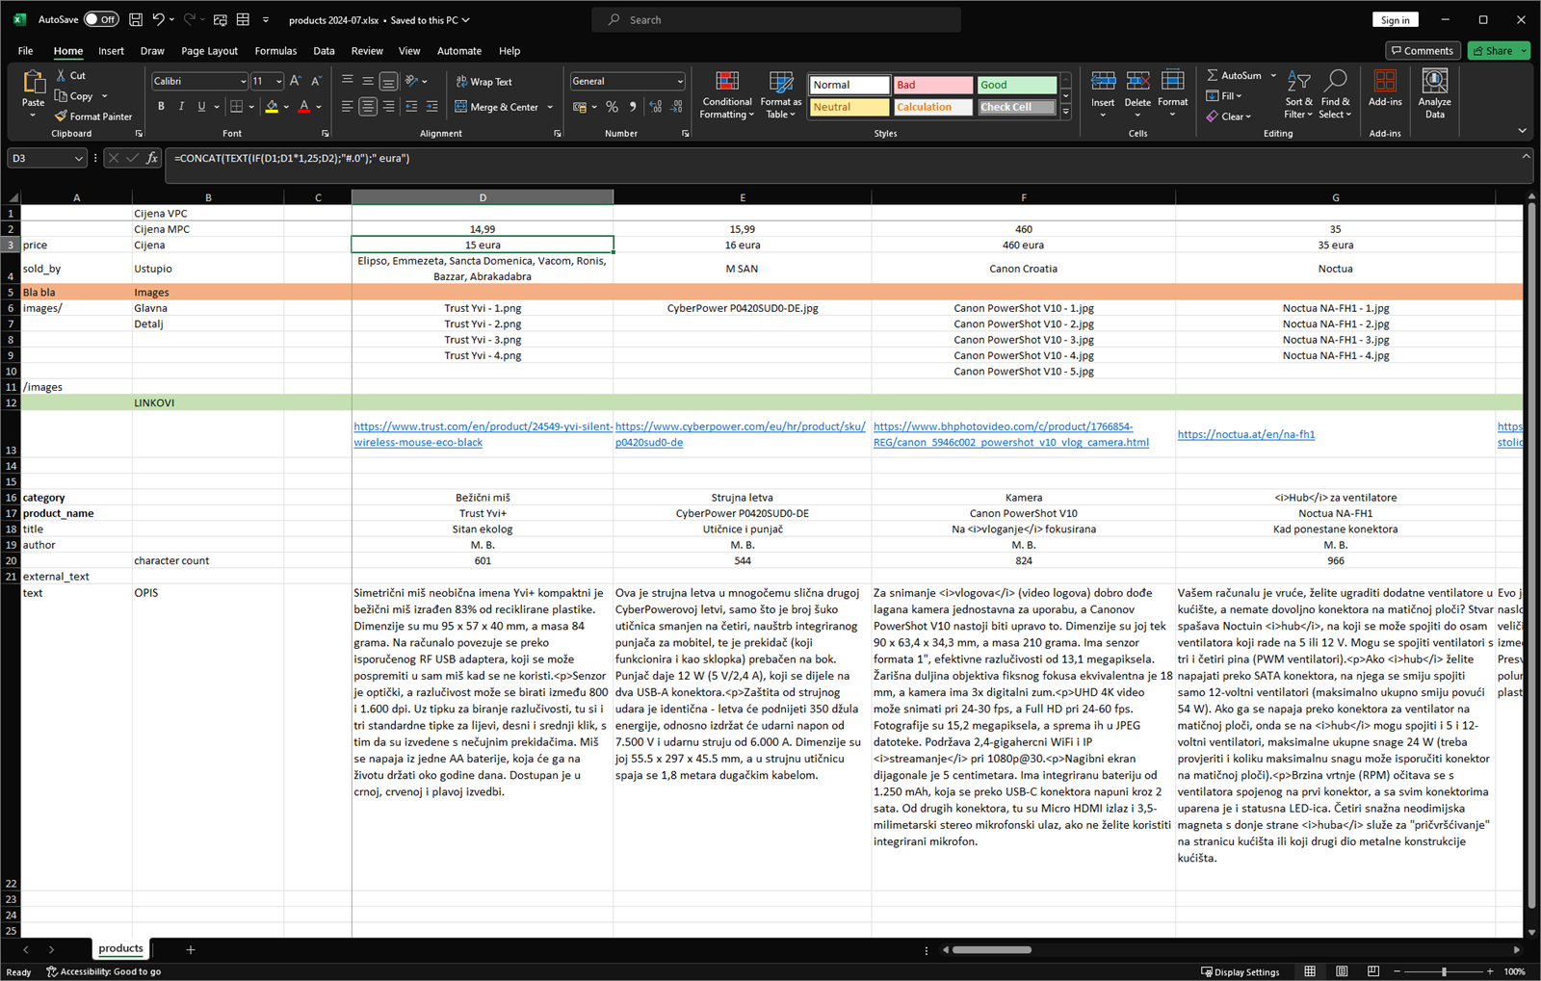This screenshot has width=1541, height=981.
Task: Click the Delete cells icon
Action: (x=1137, y=83)
